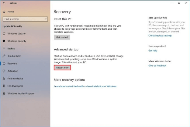Click the Have a question? text
The image size is (190, 127).
[x=157, y=46]
